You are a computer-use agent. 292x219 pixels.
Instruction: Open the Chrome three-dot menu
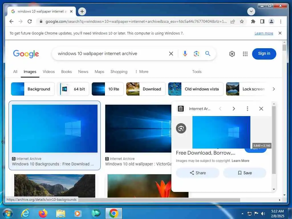click(x=281, y=21)
